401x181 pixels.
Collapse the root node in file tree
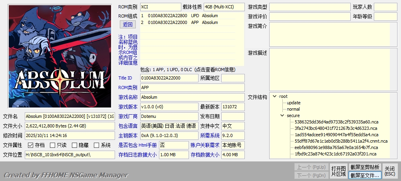pyautogui.click(x=275, y=96)
